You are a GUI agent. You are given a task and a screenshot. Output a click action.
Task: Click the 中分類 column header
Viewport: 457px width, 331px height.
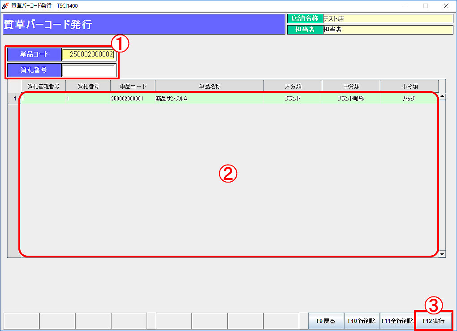click(351, 87)
